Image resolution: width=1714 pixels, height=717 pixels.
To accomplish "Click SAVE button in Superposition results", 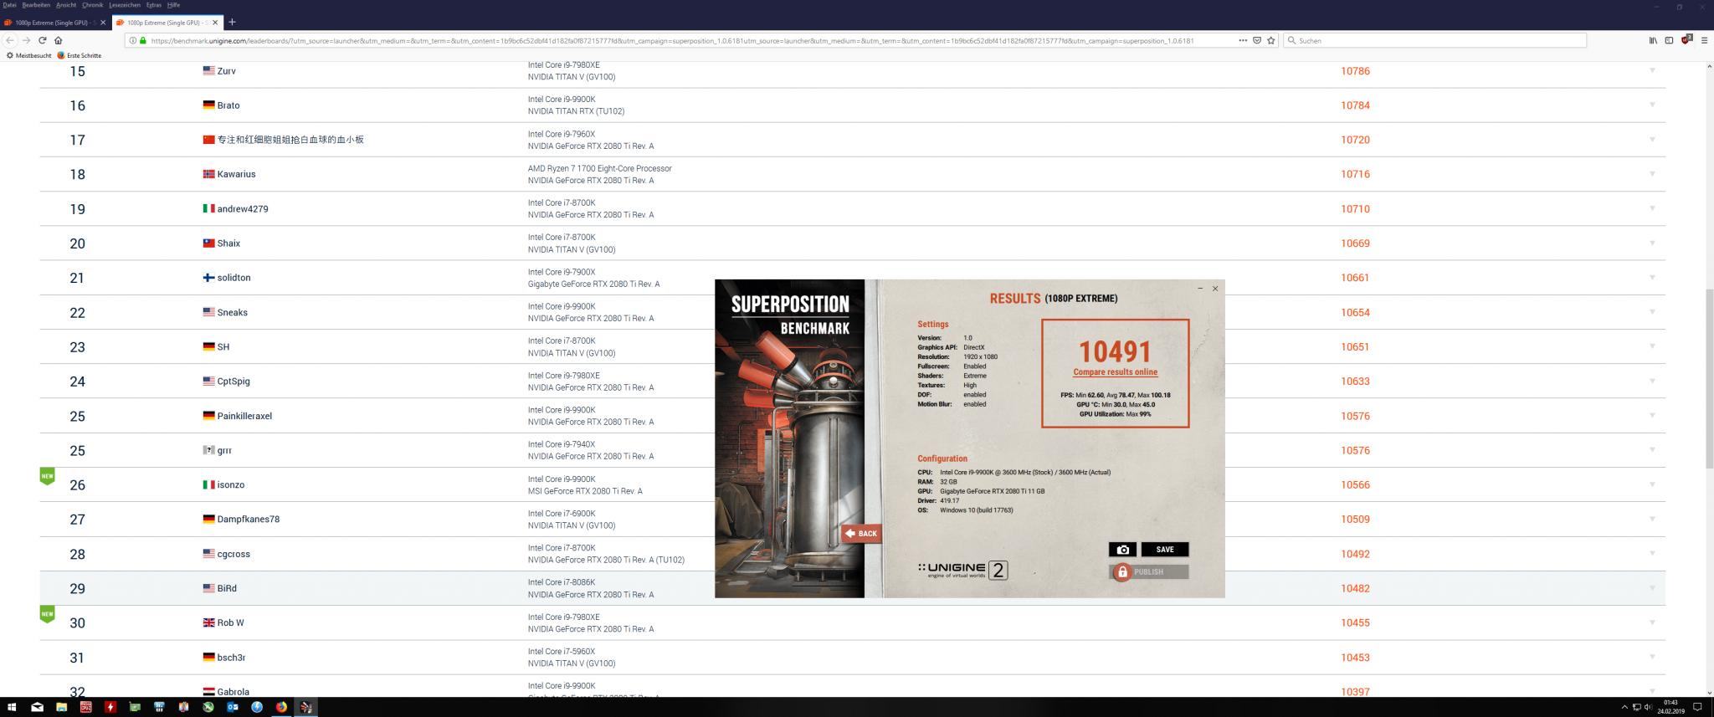I will pos(1165,550).
